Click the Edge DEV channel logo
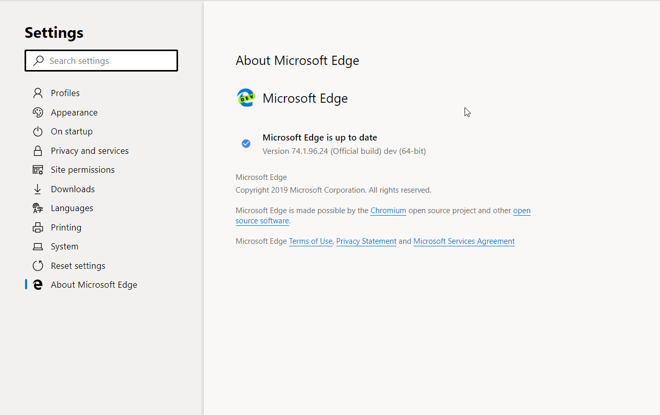The image size is (660, 415). click(x=246, y=97)
